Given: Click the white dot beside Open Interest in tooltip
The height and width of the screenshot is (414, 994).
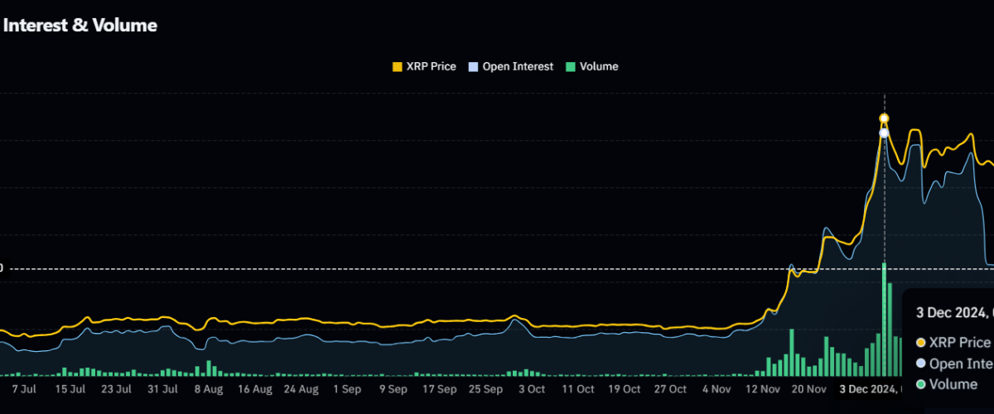Looking at the screenshot, I should coord(920,363).
